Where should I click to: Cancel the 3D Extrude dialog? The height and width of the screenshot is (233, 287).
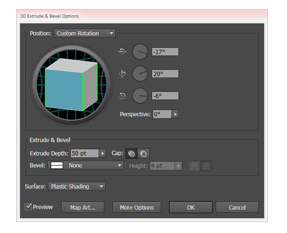(x=237, y=207)
